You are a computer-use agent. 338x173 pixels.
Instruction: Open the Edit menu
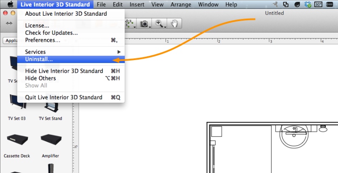(118, 4)
